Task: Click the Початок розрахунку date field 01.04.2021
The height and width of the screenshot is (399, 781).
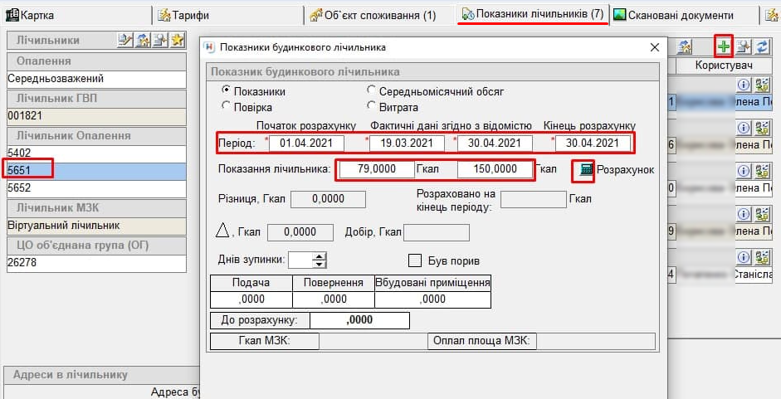Action: (x=305, y=144)
